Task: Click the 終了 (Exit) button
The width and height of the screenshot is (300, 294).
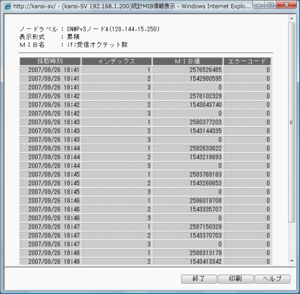Action: 199,279
